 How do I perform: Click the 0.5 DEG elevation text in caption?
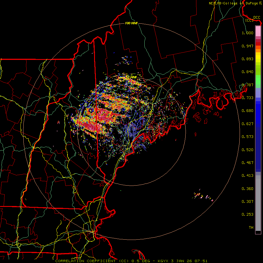(141, 261)
